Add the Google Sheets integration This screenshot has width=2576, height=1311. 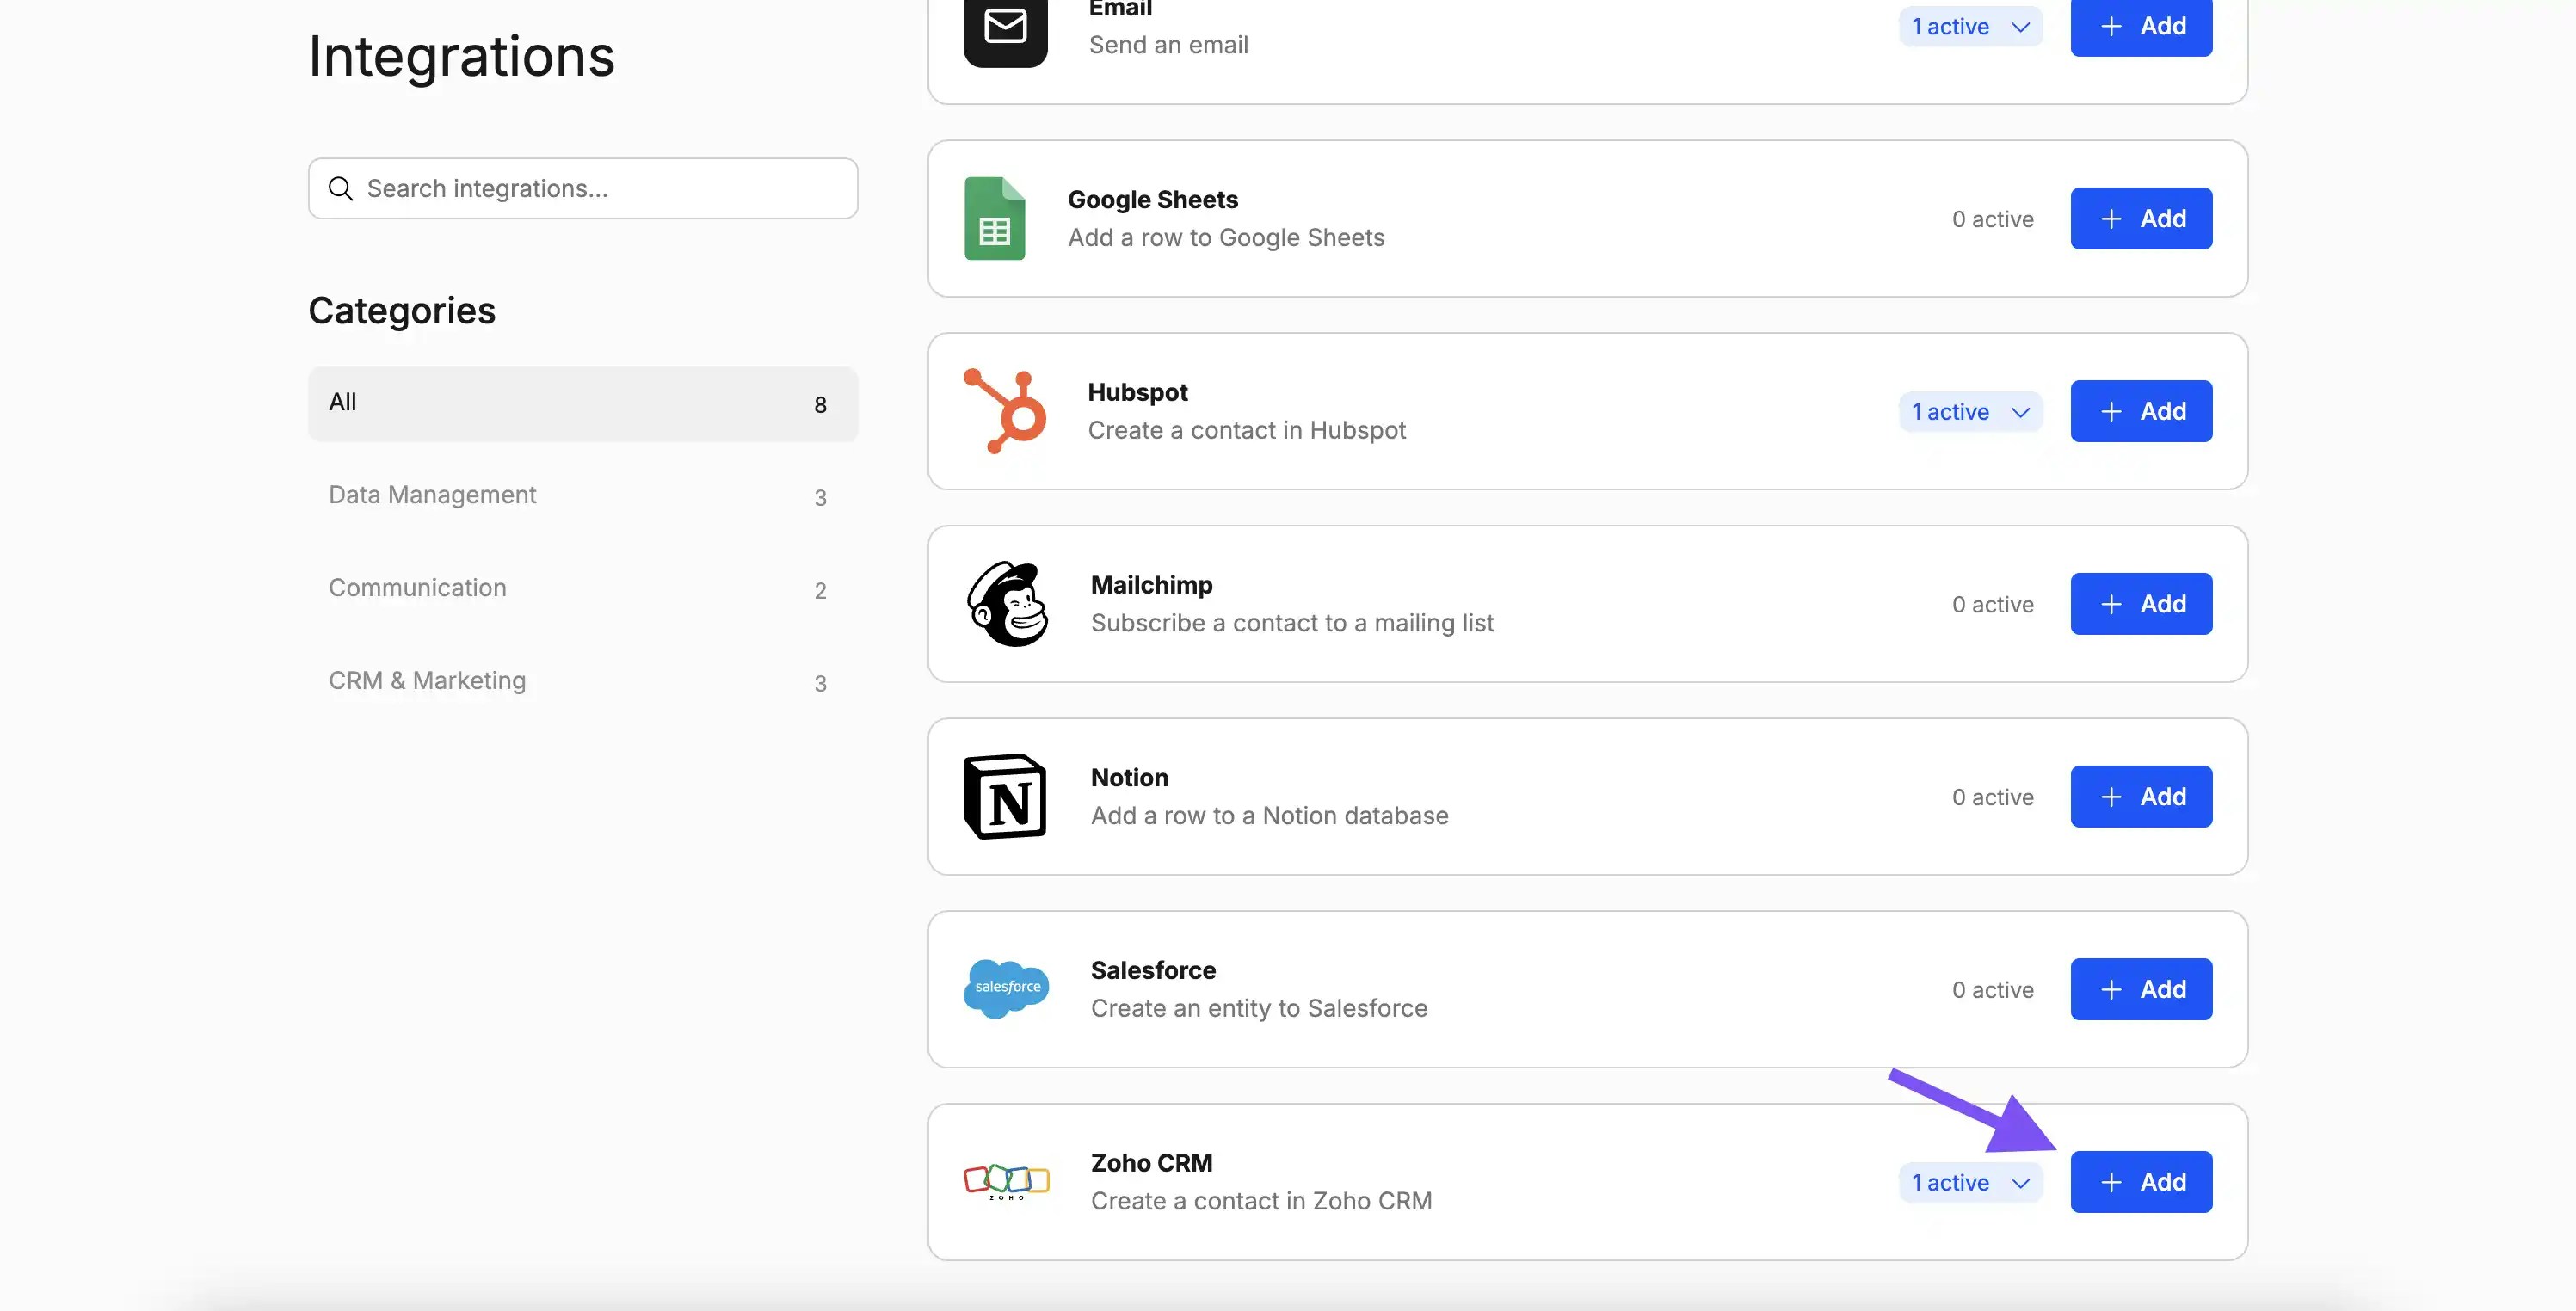[x=2141, y=218]
